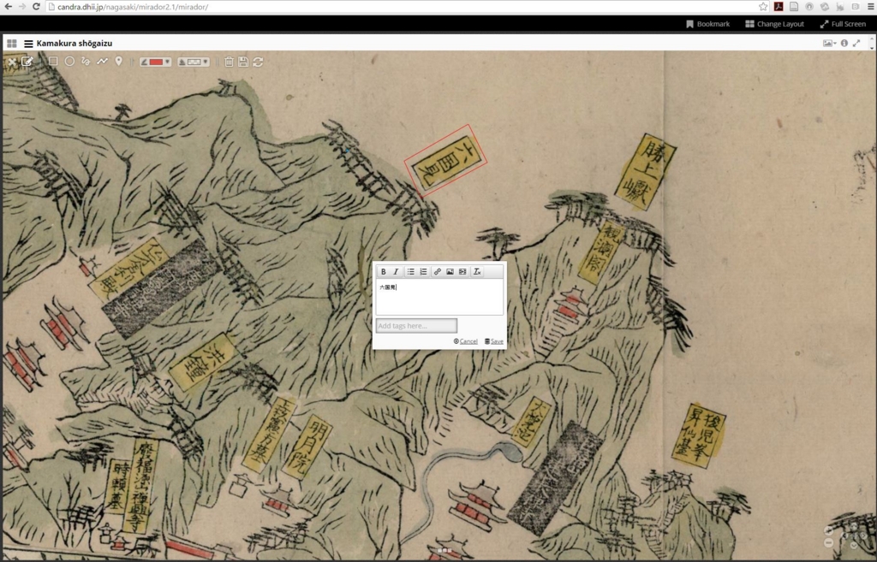Image resolution: width=877 pixels, height=562 pixels.
Task: Choose the freehand drawing annotation tool
Action: pyautogui.click(x=86, y=62)
